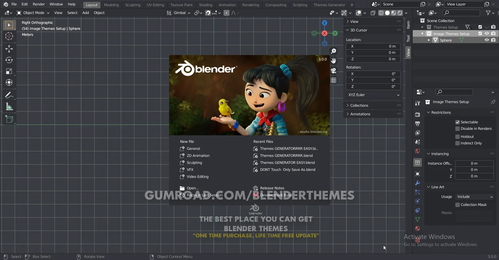
Task: Choose the Transform tool
Action: tap(9, 83)
